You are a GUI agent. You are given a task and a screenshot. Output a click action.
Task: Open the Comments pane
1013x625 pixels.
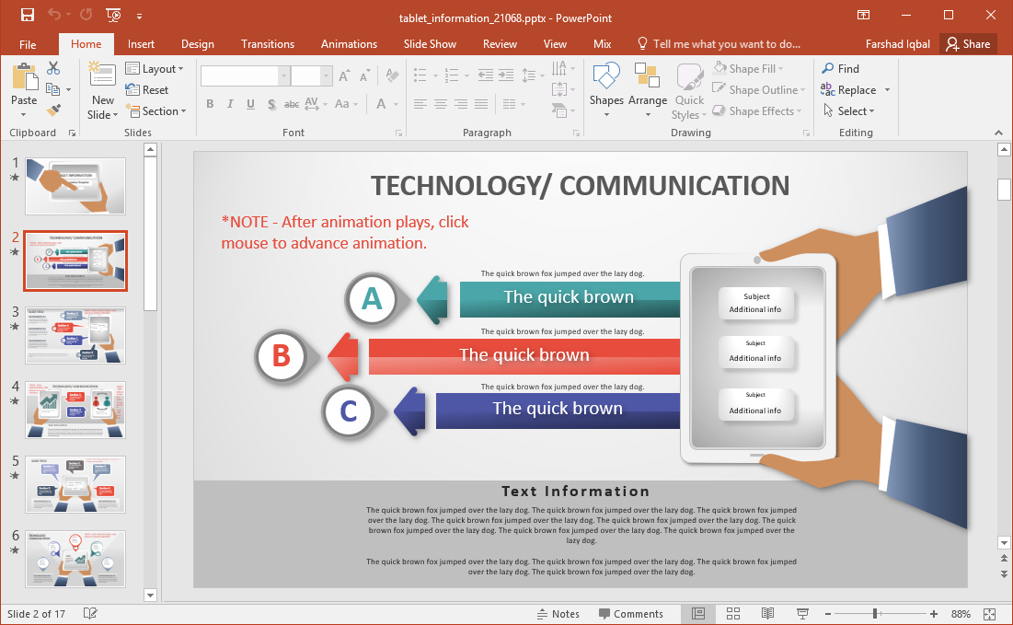632,613
